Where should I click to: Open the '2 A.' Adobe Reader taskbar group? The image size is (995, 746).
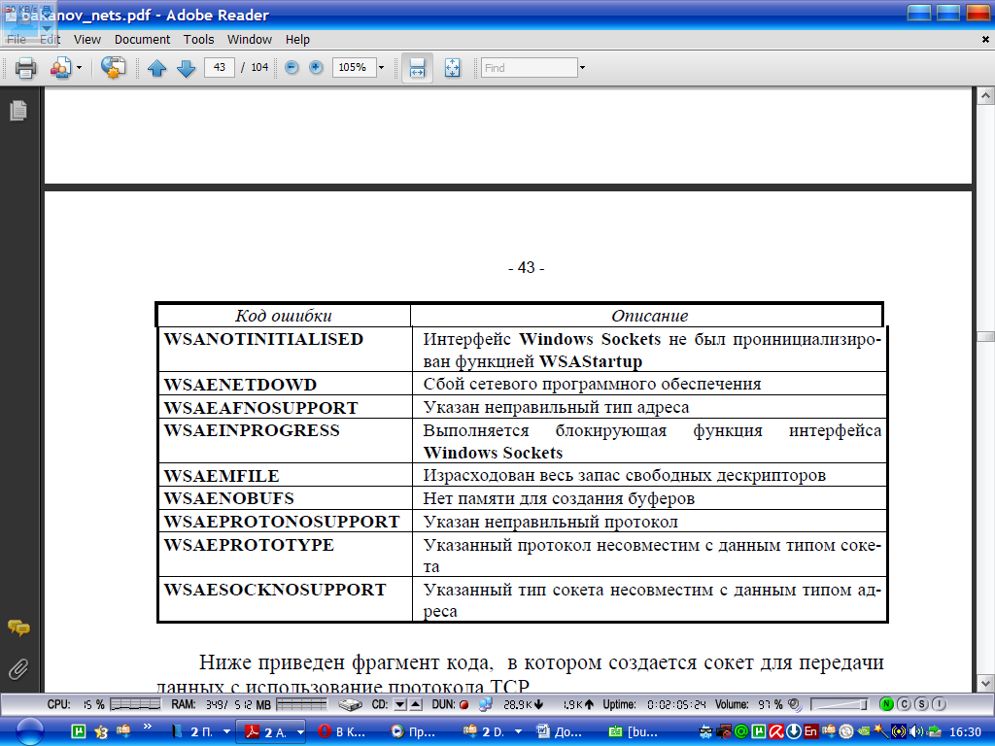pyautogui.click(x=265, y=731)
